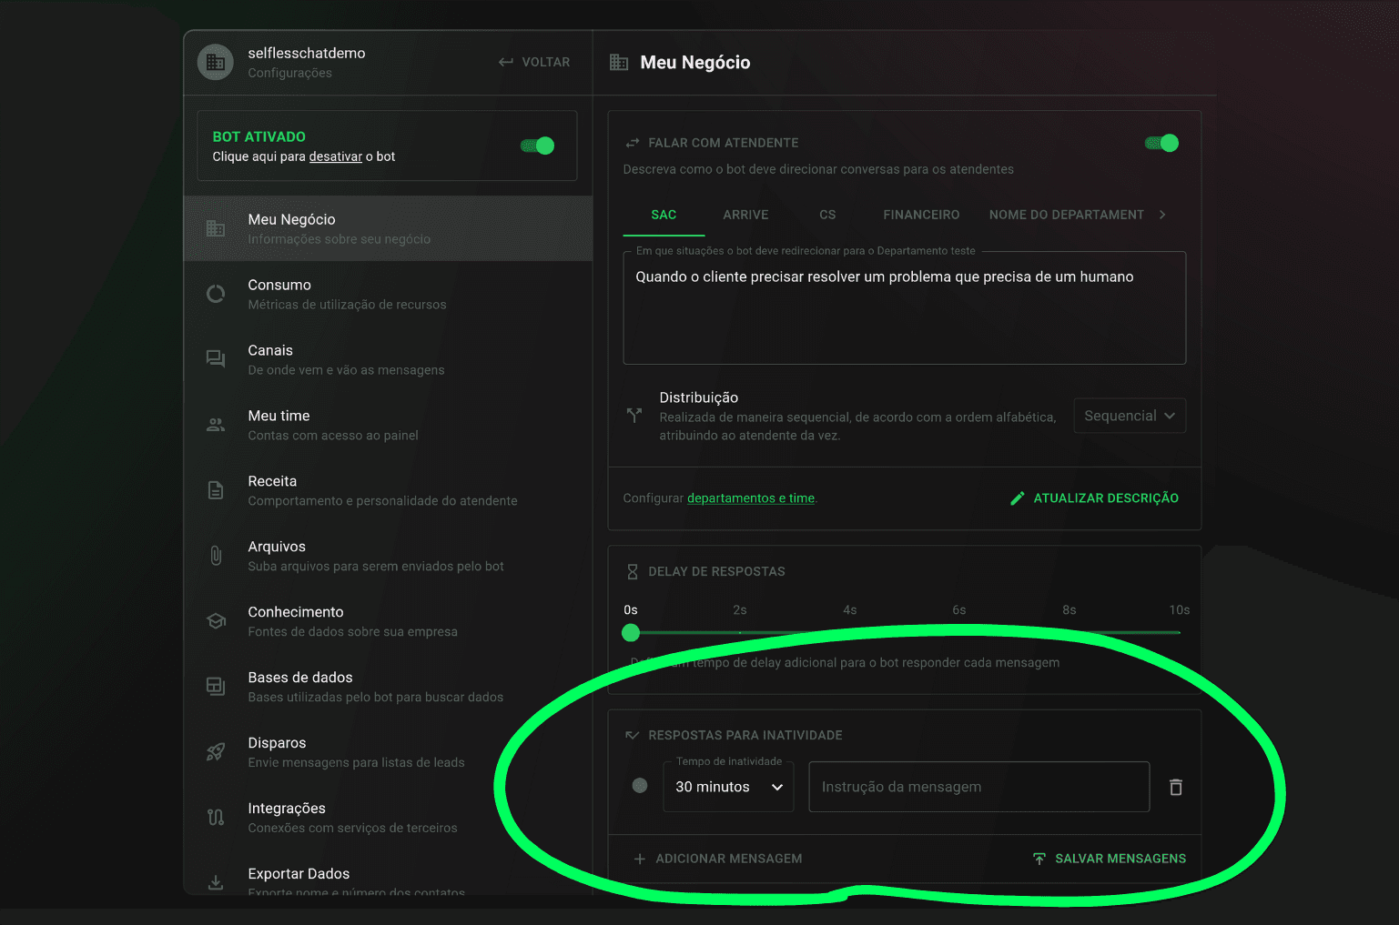
Task: Click the Meu time people icon
Action: pyautogui.click(x=216, y=425)
